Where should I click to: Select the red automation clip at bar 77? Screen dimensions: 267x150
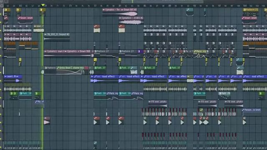[97, 29]
